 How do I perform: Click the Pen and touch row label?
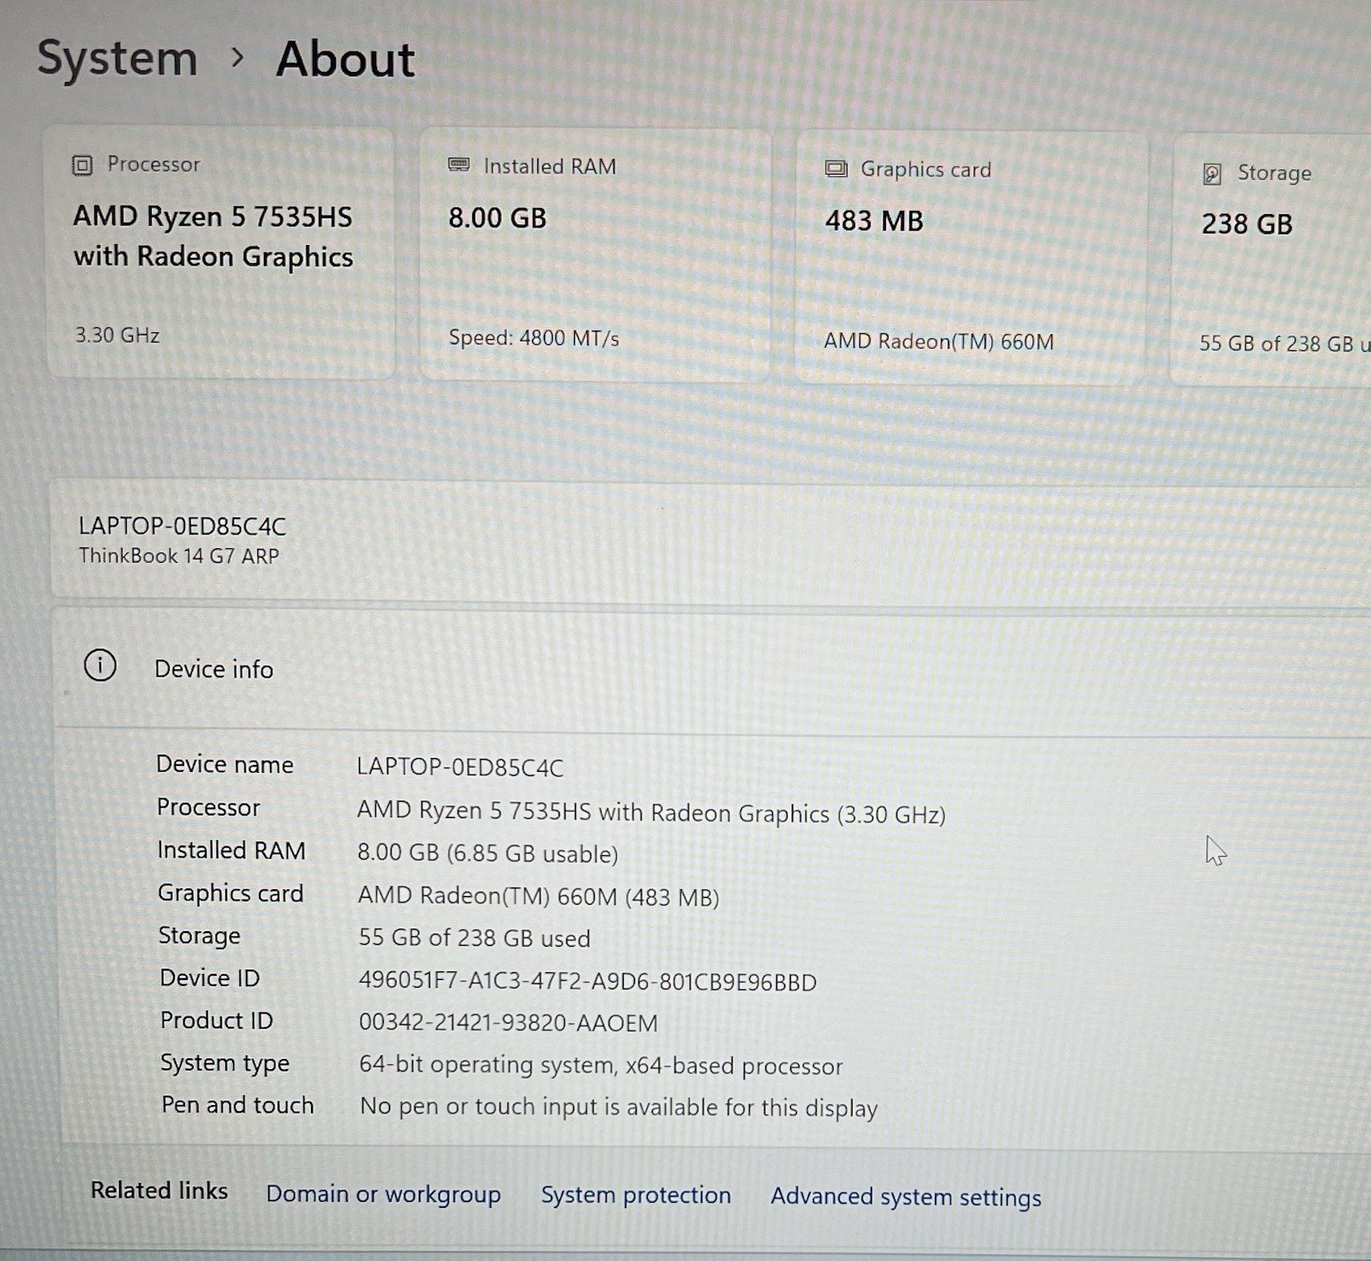pyautogui.click(x=237, y=1105)
